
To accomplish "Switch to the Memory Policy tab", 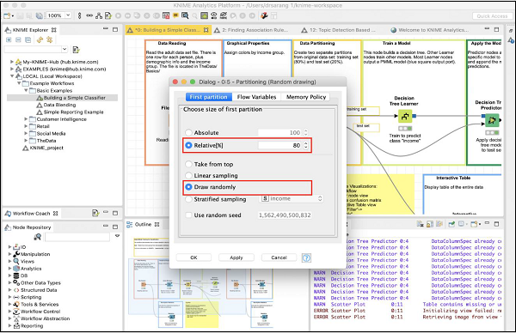I will tap(306, 97).
